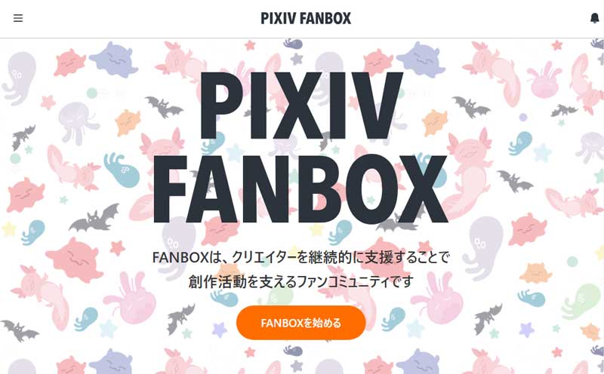Select the tagline text 創作活動を支えるファンコミュニティです

(x=300, y=281)
